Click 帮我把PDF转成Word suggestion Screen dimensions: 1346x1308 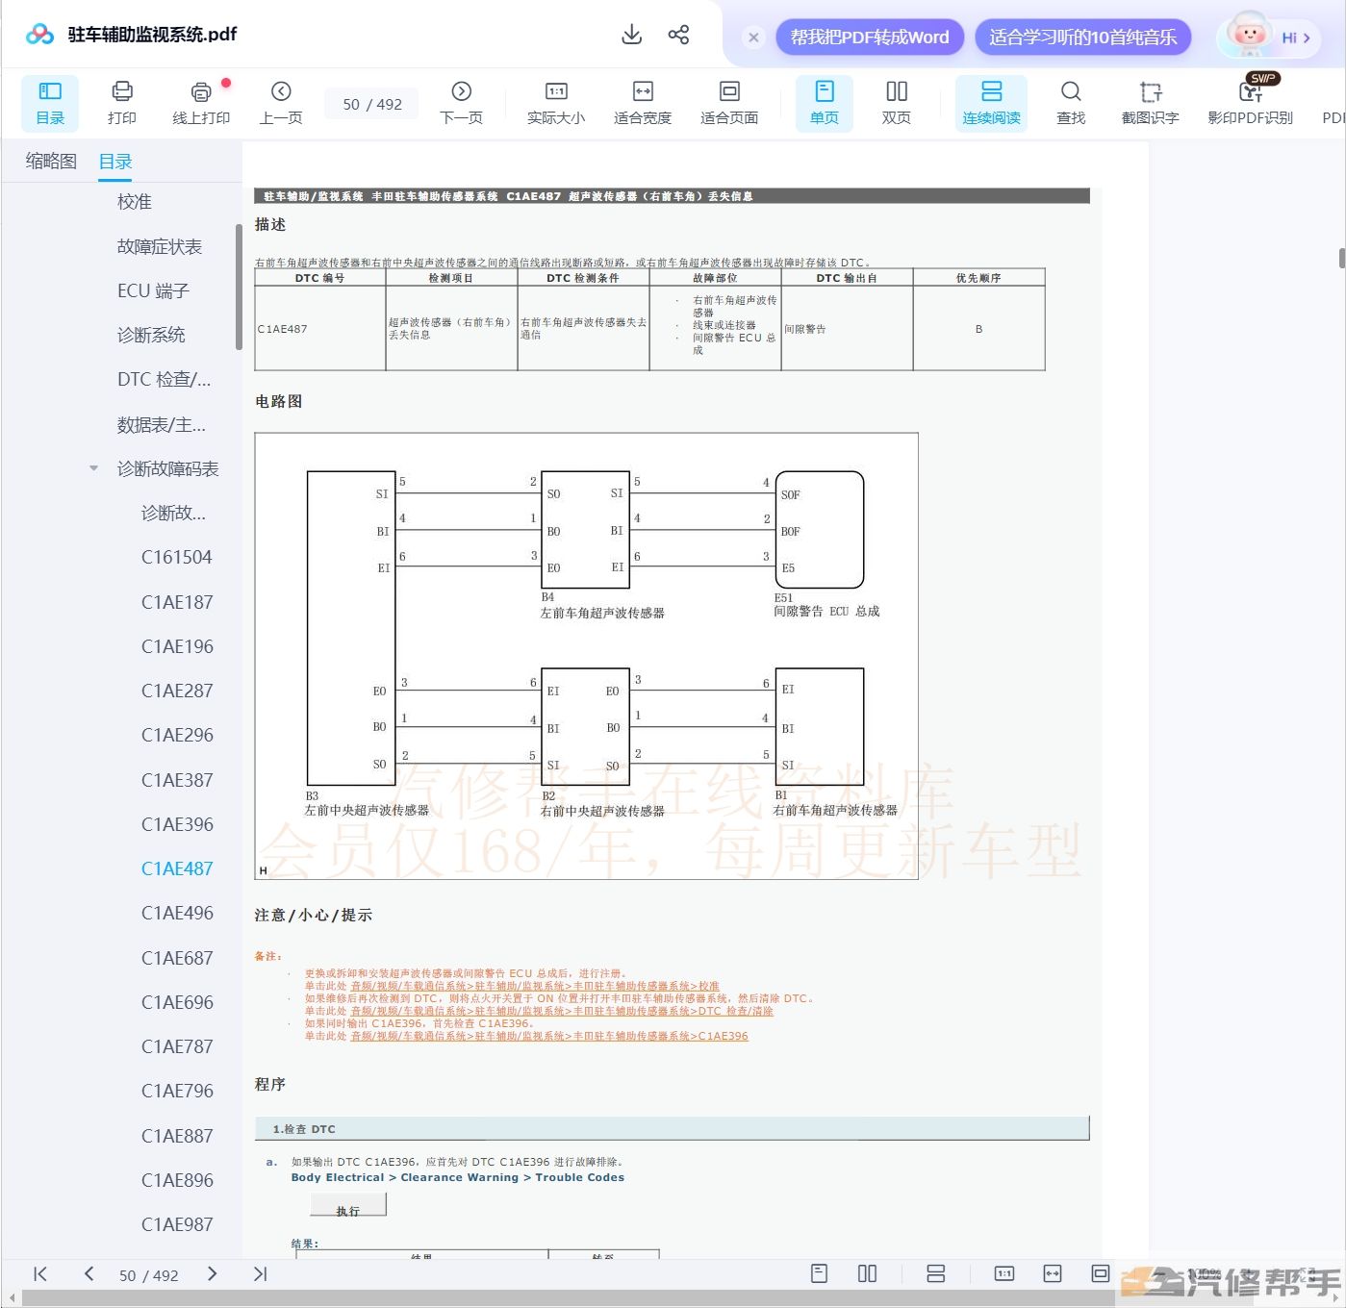coord(870,38)
